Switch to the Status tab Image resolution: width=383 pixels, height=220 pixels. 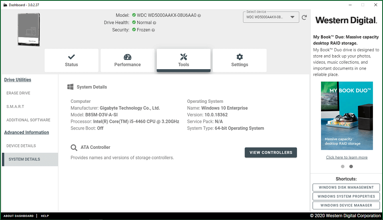71,60
